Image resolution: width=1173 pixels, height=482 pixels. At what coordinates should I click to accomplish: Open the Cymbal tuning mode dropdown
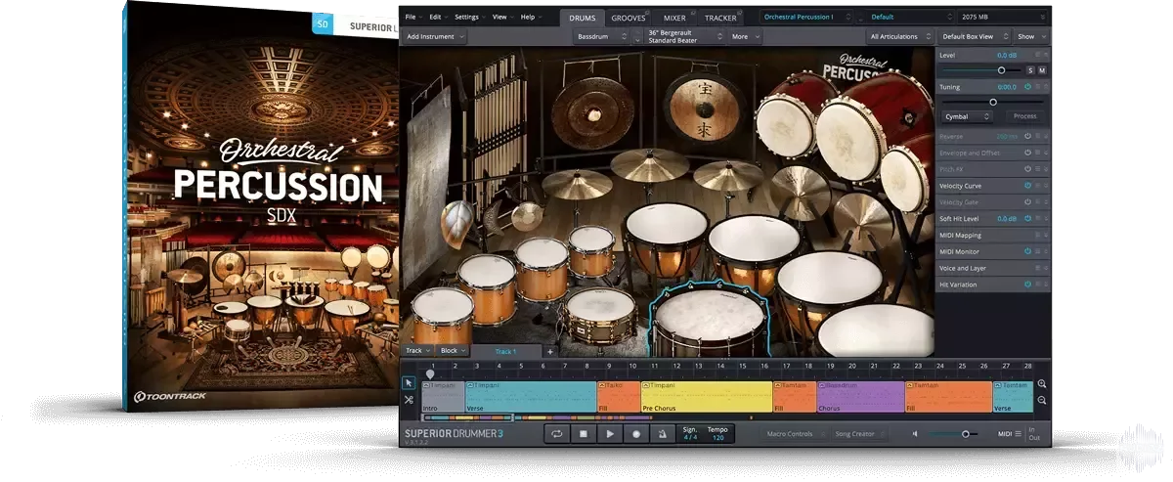pyautogui.click(x=968, y=116)
